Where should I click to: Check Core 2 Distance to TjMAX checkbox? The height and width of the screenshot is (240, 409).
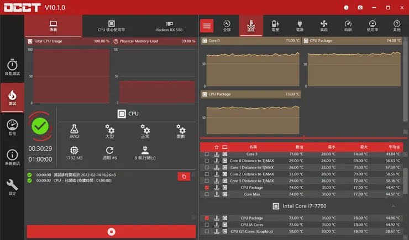click(x=207, y=174)
